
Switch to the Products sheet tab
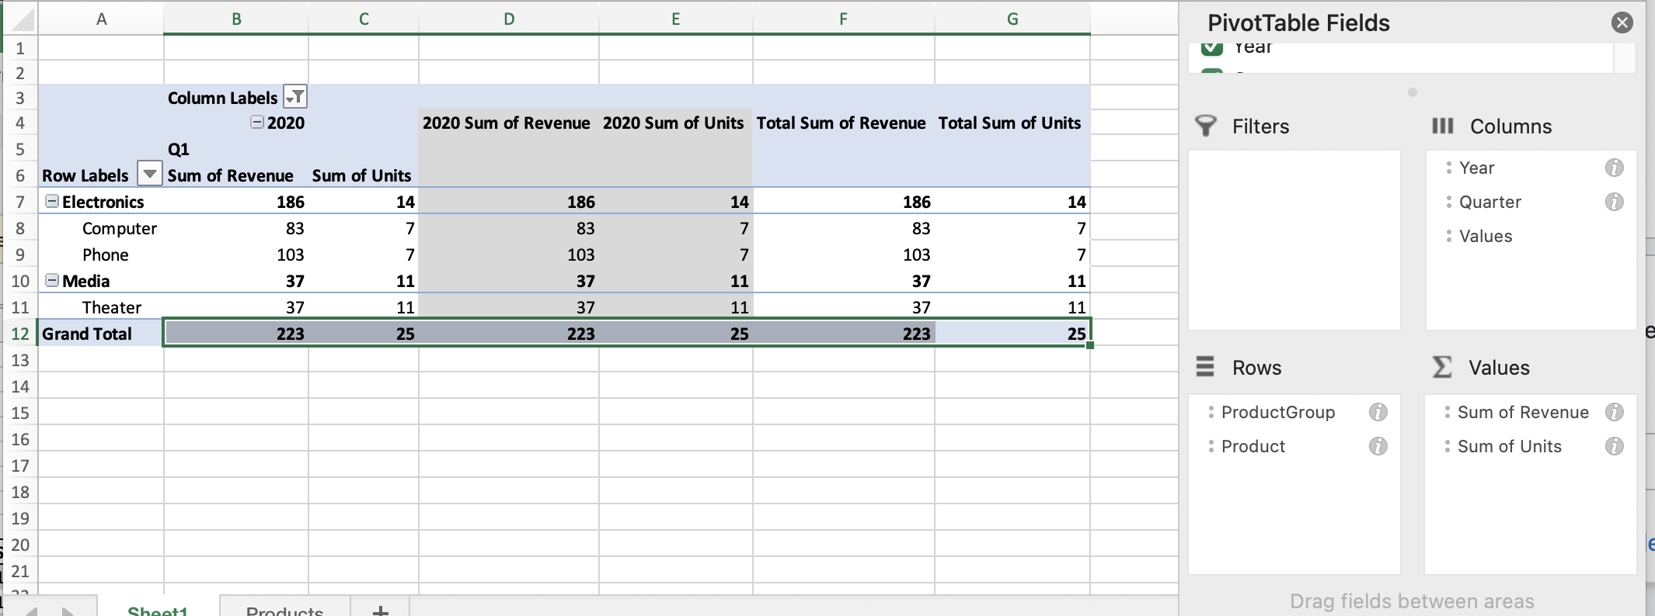coord(284,609)
